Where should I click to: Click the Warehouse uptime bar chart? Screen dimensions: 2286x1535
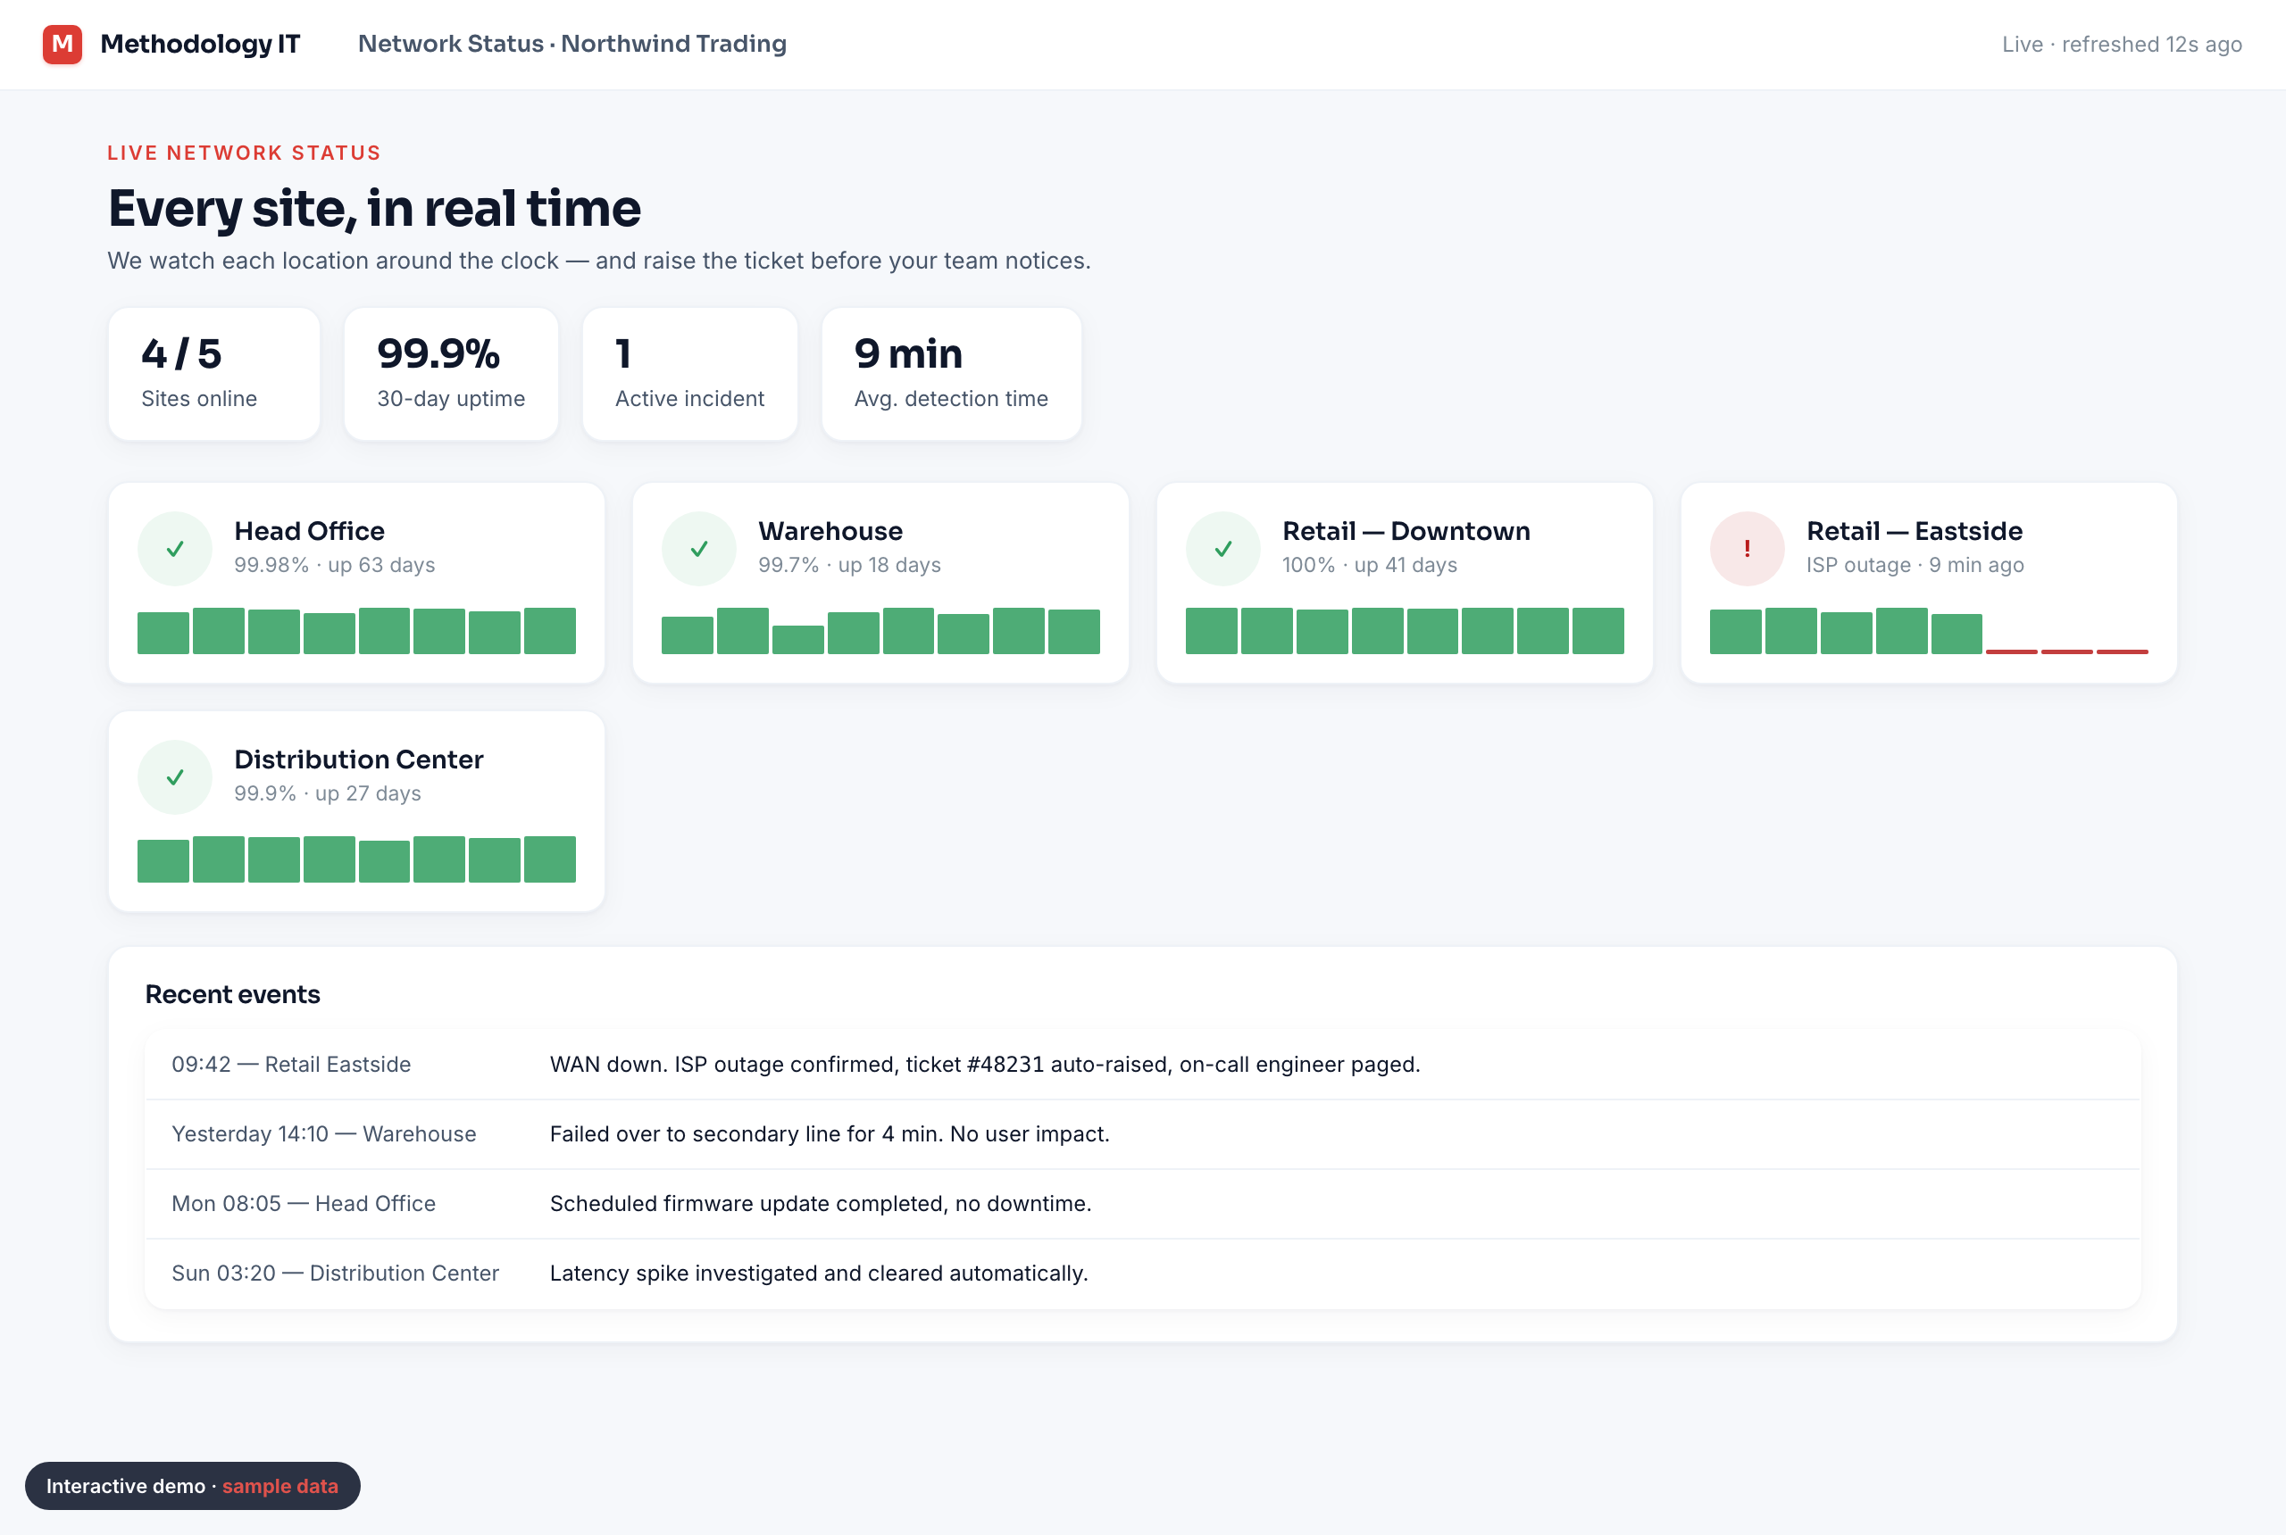click(880, 630)
